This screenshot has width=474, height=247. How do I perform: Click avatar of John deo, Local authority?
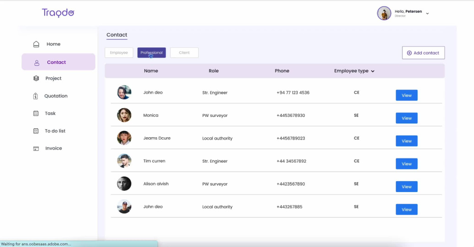[124, 206]
